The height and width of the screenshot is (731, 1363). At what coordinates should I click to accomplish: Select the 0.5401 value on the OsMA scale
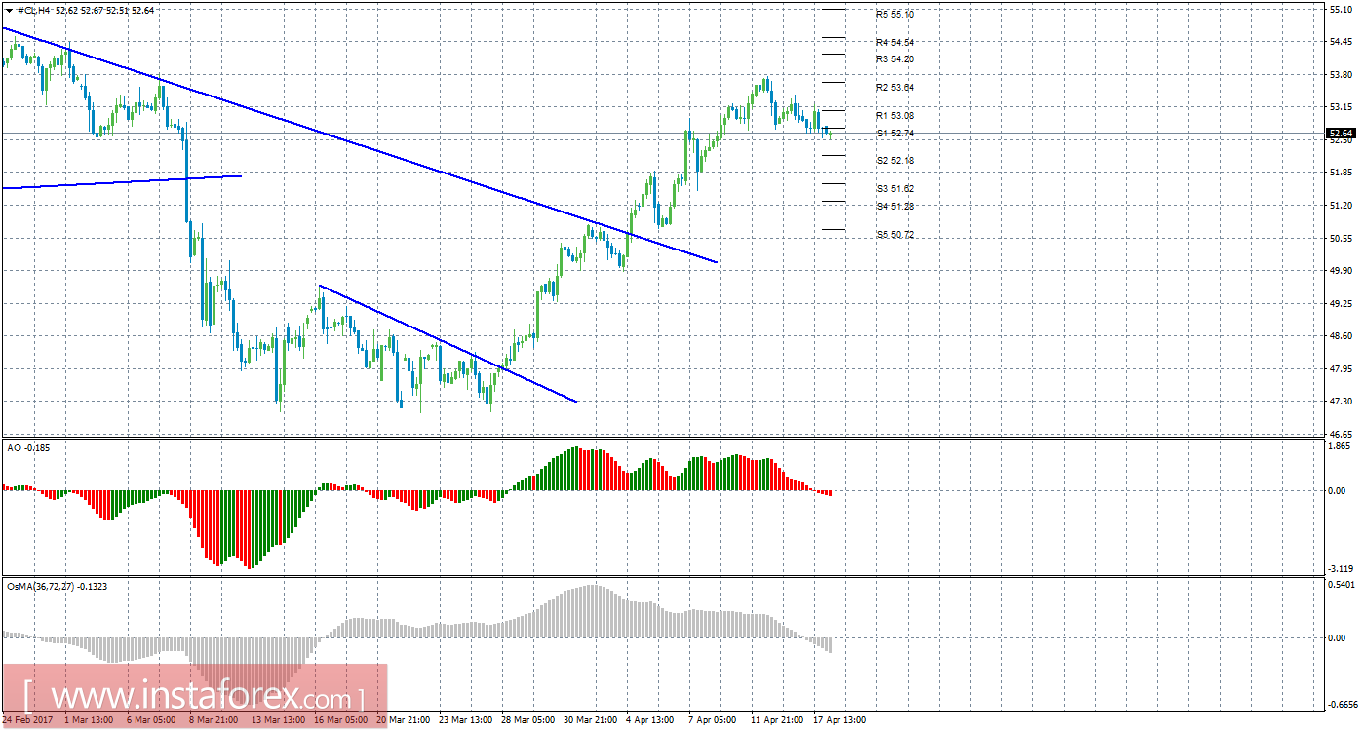[1342, 585]
